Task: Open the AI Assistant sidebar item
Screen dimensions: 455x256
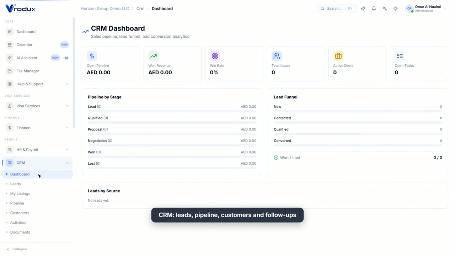Action: tap(38, 58)
